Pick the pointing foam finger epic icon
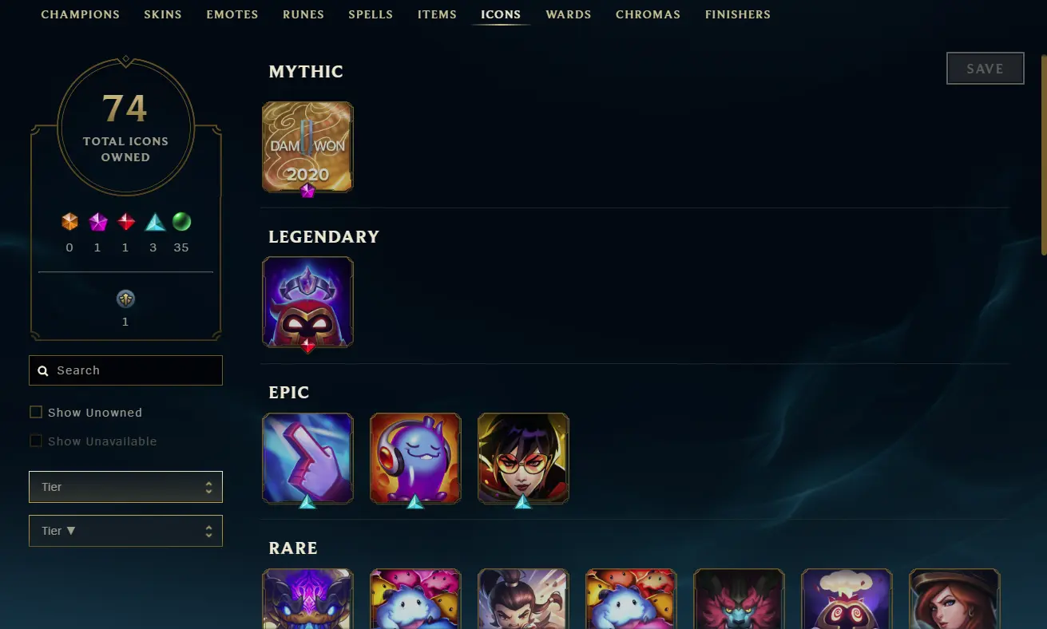 coord(307,458)
